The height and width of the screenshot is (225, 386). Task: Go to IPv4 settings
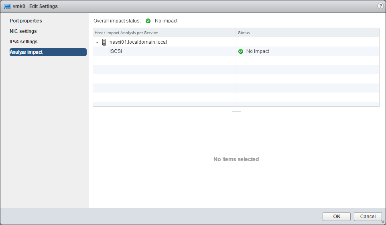(x=24, y=42)
